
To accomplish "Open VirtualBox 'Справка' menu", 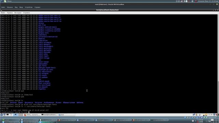I will point(37,7).
